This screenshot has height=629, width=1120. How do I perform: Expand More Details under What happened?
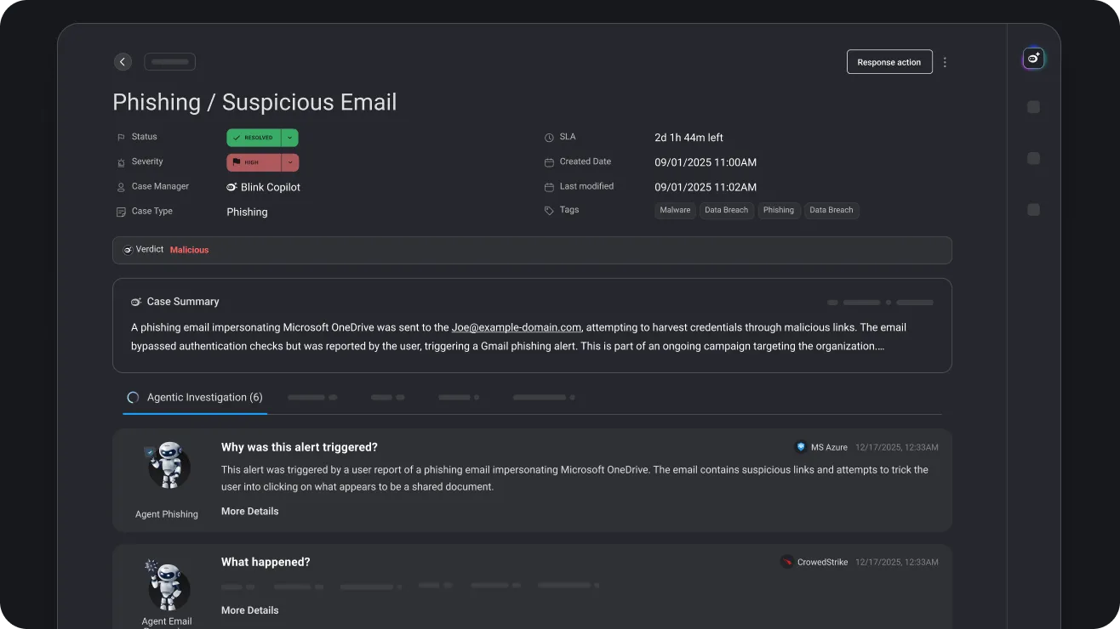tap(250, 610)
